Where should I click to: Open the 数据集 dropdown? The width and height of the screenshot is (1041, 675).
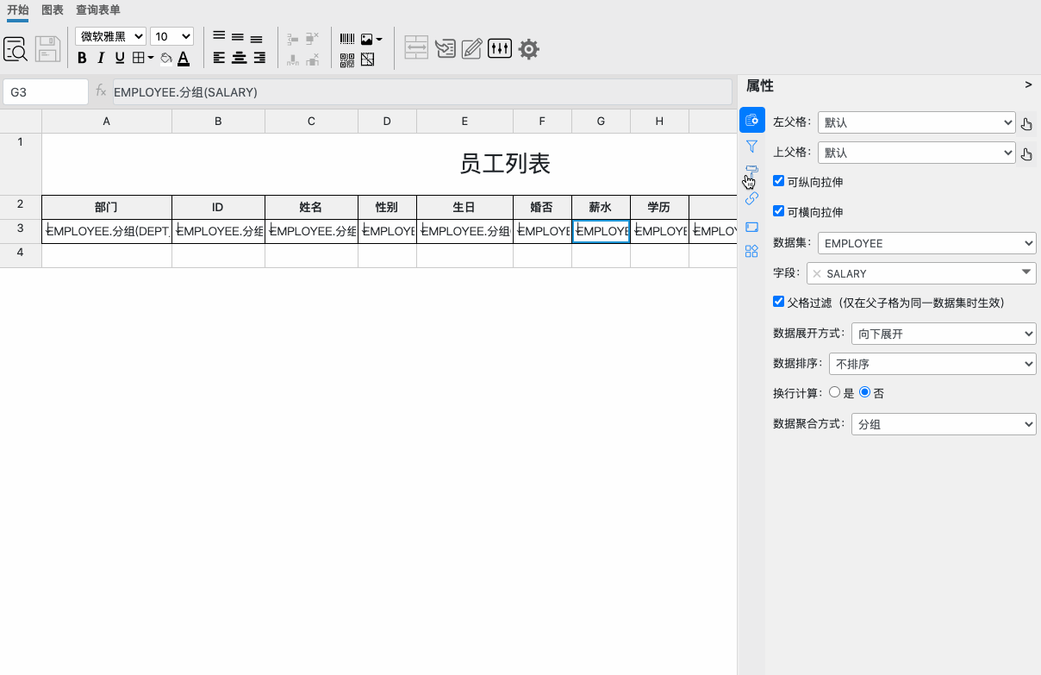(x=927, y=243)
